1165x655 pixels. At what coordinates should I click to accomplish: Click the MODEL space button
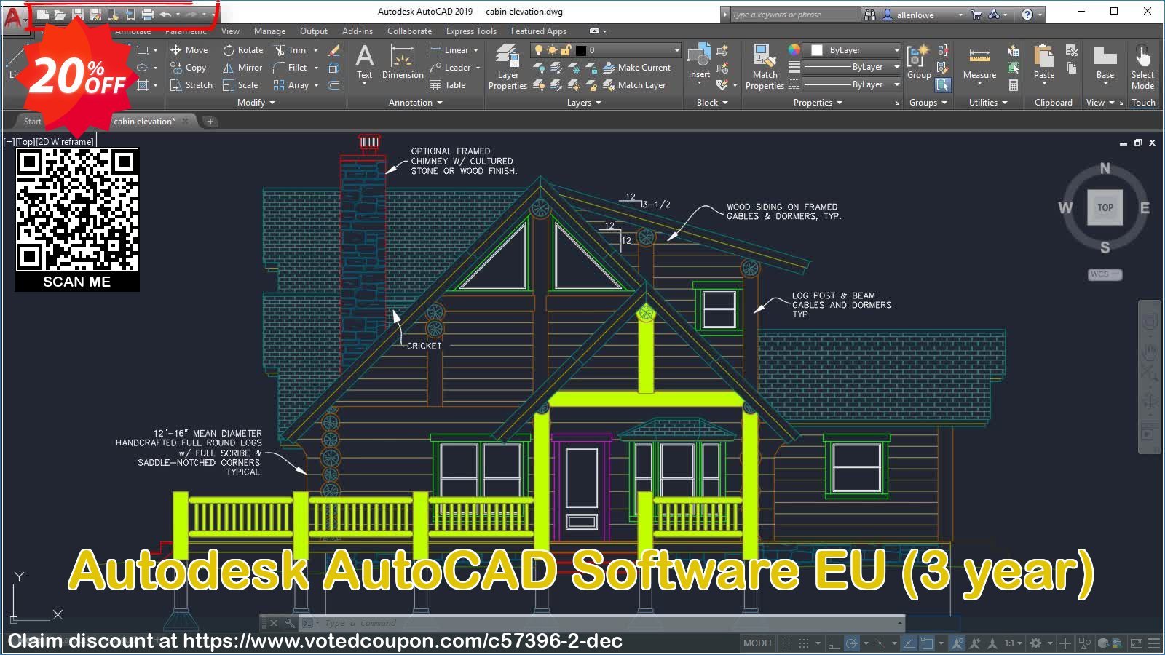click(758, 643)
